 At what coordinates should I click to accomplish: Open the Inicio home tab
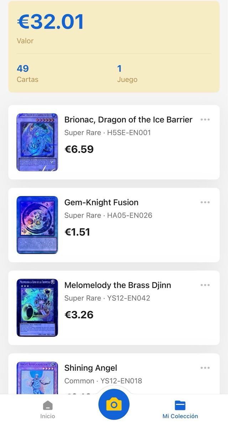pyautogui.click(x=47, y=410)
